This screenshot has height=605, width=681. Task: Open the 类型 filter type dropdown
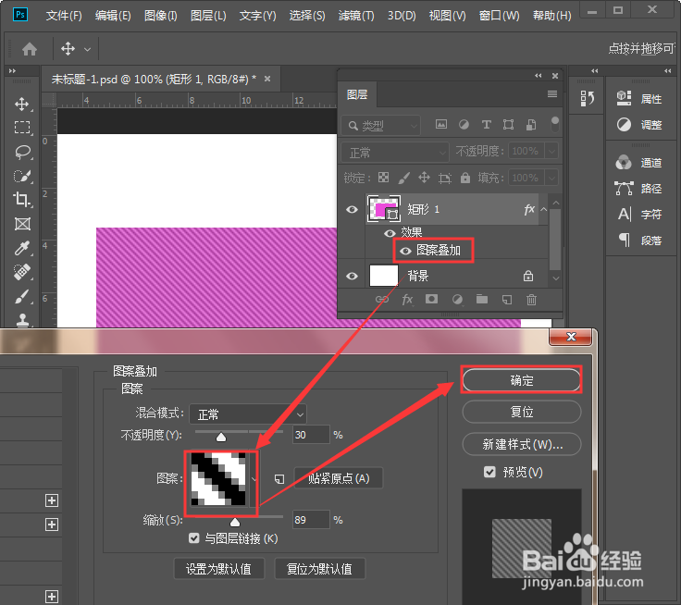click(x=381, y=126)
